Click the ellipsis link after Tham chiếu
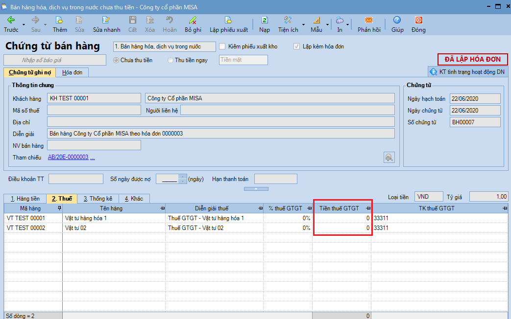Viewport: 511px width, 319px height. click(x=93, y=158)
